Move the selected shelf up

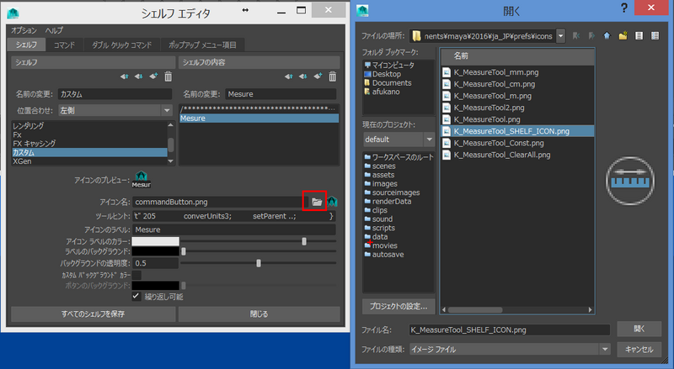point(124,76)
